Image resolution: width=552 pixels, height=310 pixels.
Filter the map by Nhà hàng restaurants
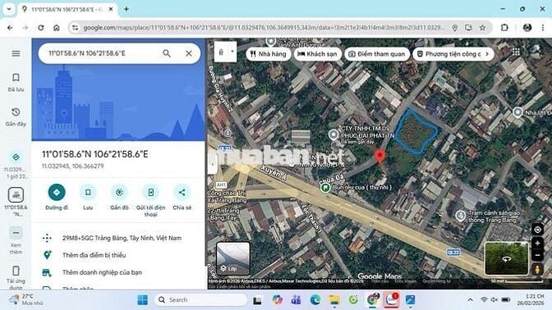pyautogui.click(x=269, y=54)
